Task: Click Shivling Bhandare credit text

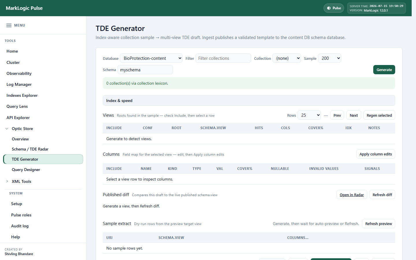Action: click(19, 254)
